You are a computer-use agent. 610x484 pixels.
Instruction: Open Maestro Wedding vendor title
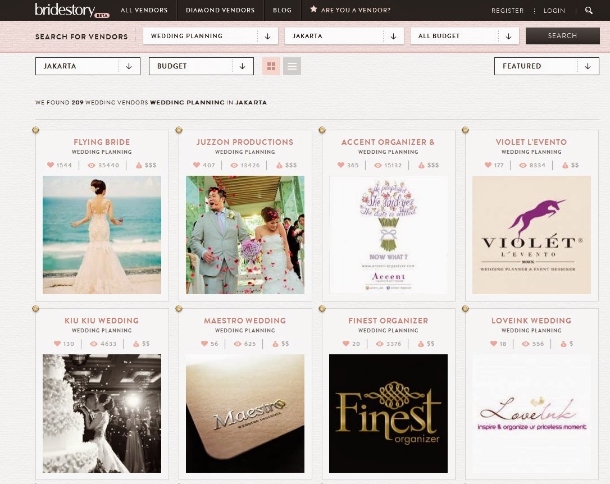(x=245, y=321)
